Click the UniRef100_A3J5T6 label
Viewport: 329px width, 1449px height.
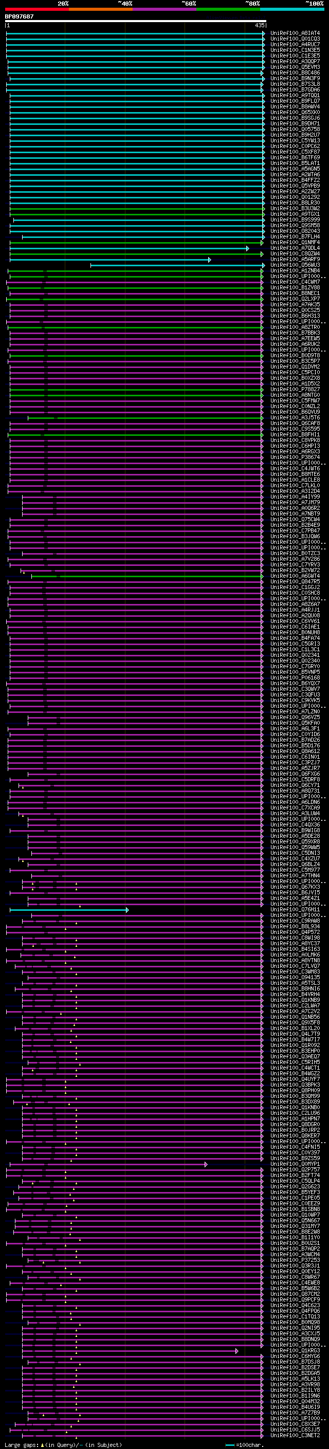(295, 417)
